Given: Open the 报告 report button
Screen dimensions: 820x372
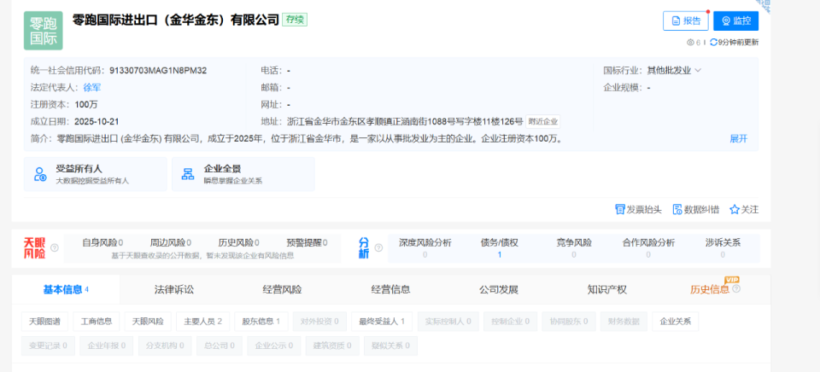Looking at the screenshot, I should 686,20.
